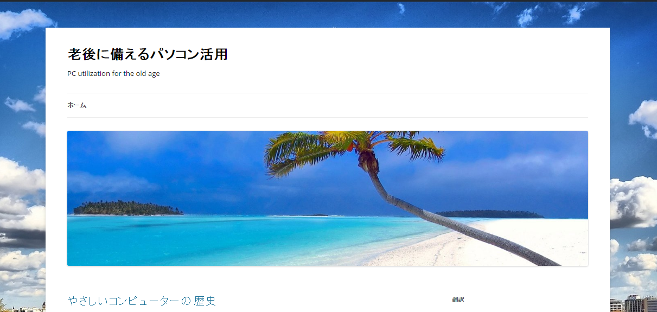
Task: Click the tagline PC utilization for the old age
Action: click(x=113, y=74)
